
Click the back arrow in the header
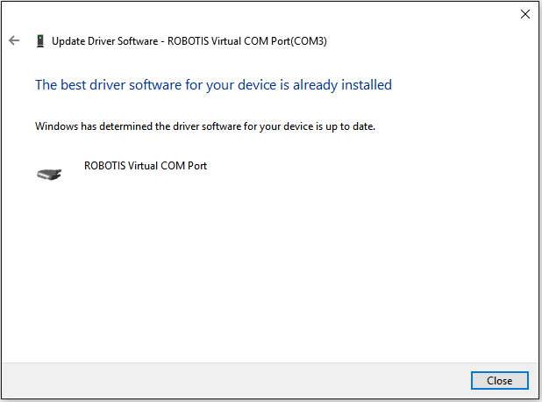pos(14,40)
